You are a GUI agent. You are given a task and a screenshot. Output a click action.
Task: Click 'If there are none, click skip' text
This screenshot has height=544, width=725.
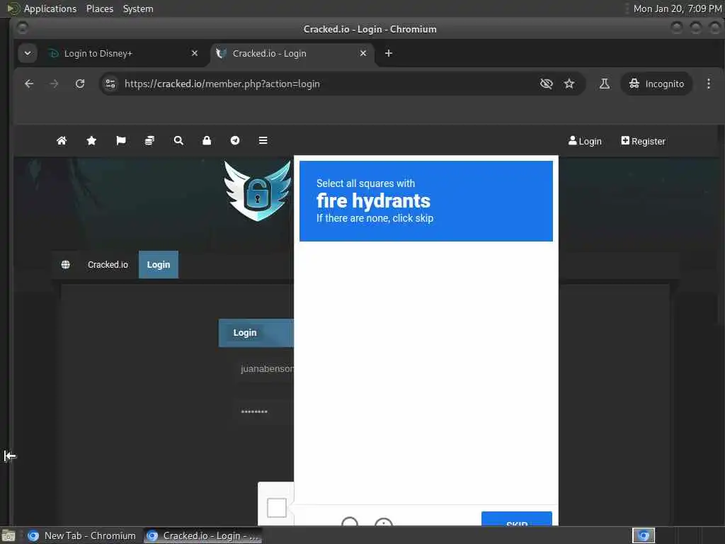375,218
